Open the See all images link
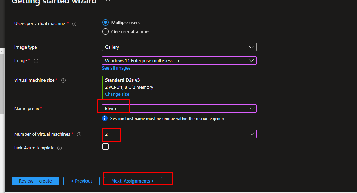The image size is (357, 193). pyautogui.click(x=116, y=68)
